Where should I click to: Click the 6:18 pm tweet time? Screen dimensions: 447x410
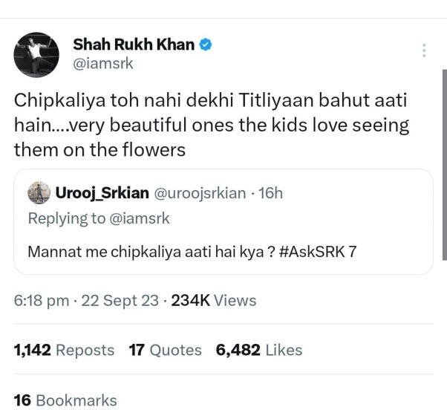pos(42,300)
